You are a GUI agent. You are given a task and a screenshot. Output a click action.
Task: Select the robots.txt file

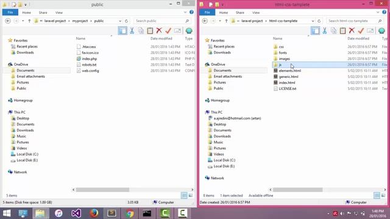89,65
